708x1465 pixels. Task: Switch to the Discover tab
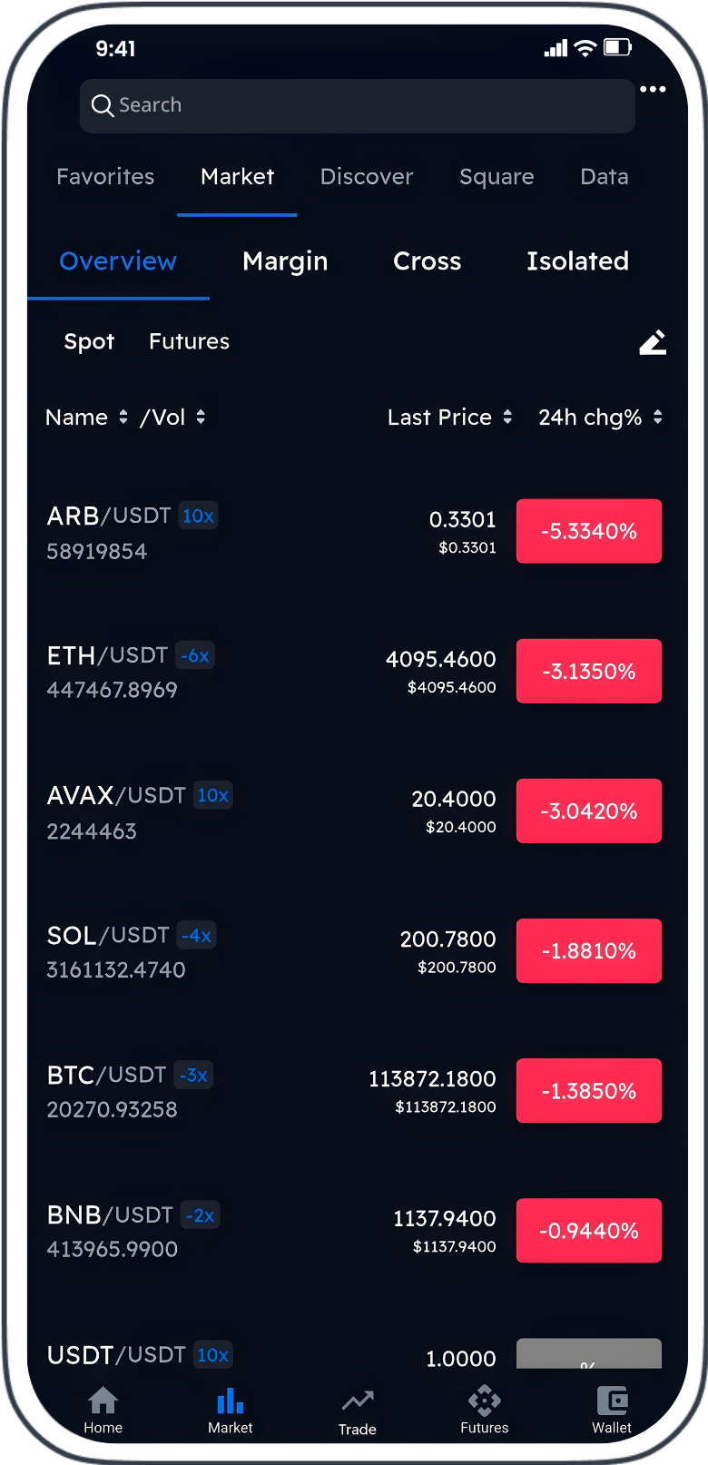[367, 177]
